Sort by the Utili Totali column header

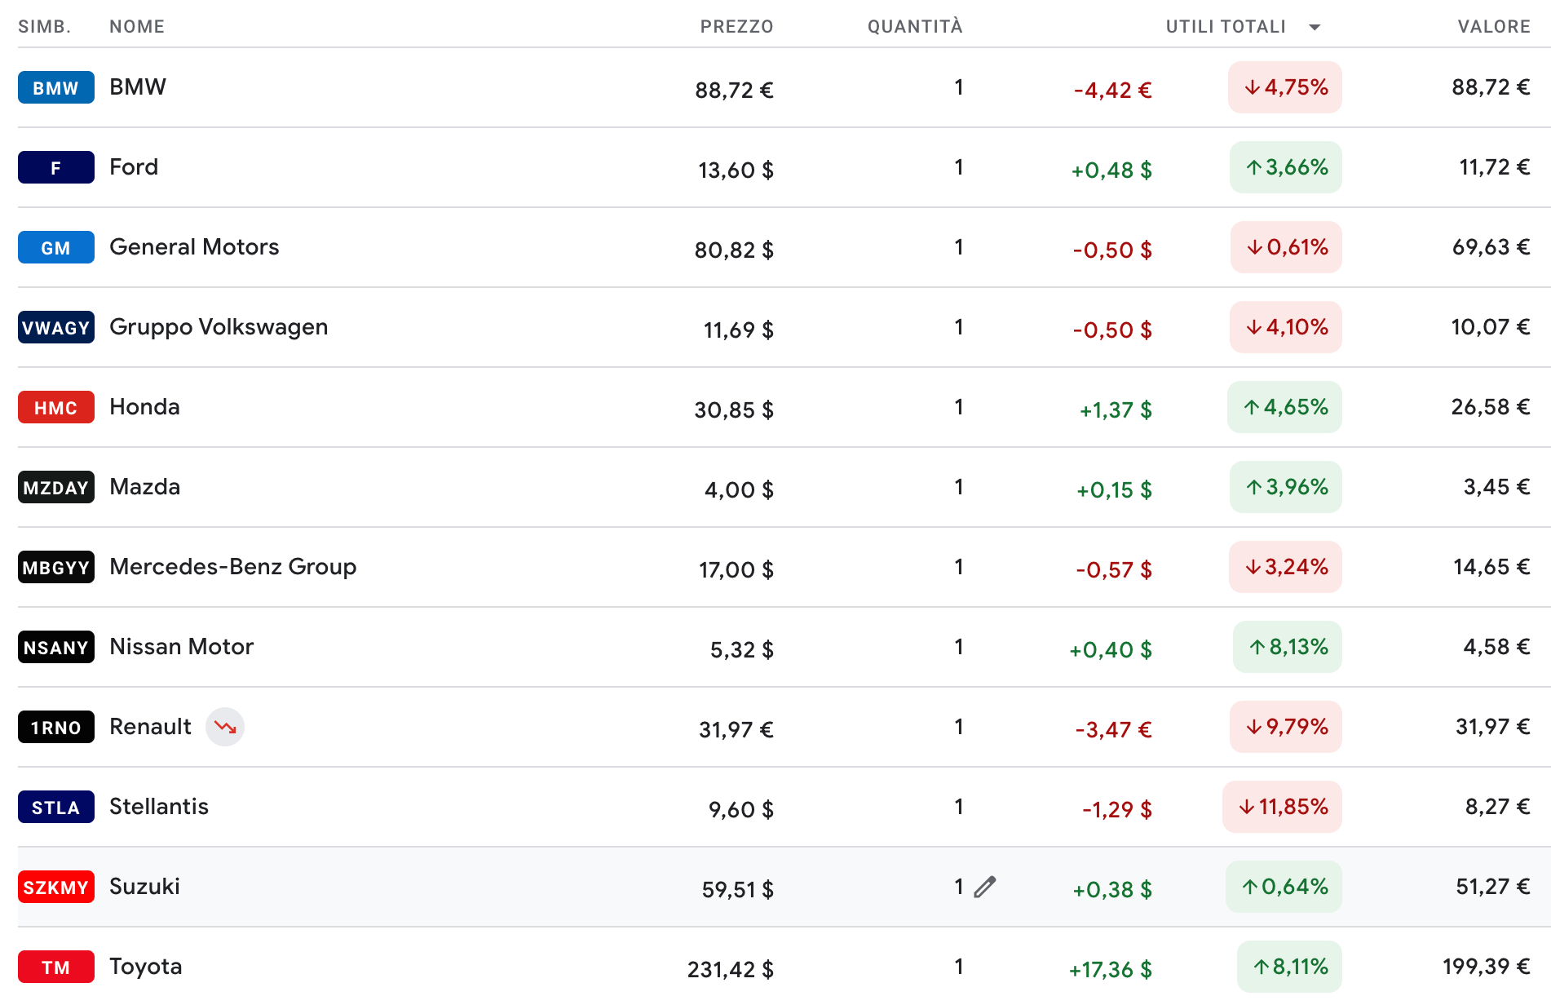1226,27
